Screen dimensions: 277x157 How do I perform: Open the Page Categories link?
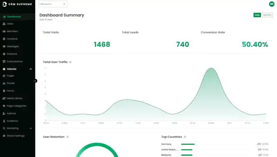coord(17,106)
